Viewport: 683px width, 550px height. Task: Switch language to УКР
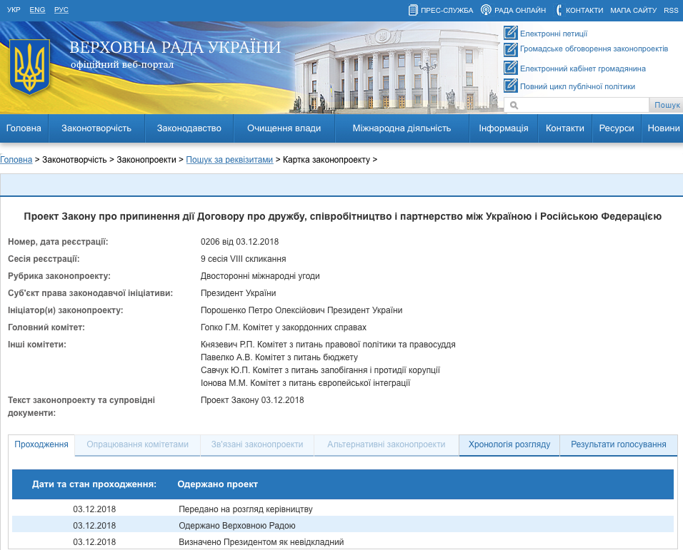pyautogui.click(x=14, y=9)
